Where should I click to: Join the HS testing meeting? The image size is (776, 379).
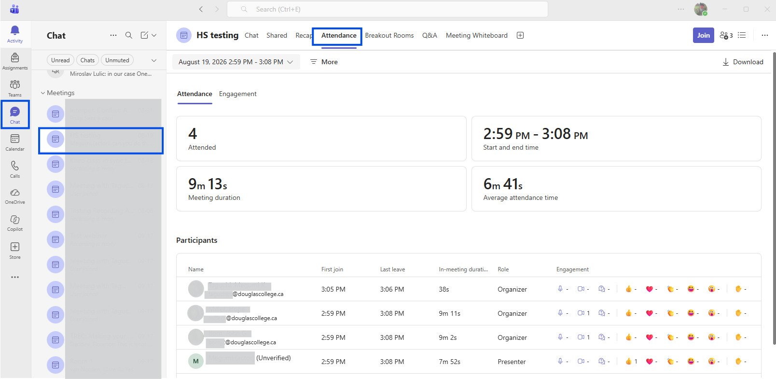(704, 35)
